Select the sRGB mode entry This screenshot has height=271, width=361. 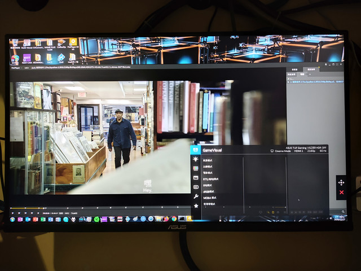click(209, 191)
